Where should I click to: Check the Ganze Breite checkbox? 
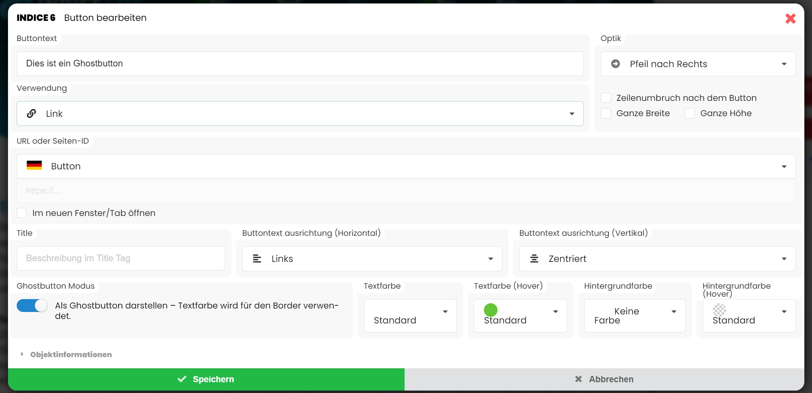pyautogui.click(x=606, y=113)
